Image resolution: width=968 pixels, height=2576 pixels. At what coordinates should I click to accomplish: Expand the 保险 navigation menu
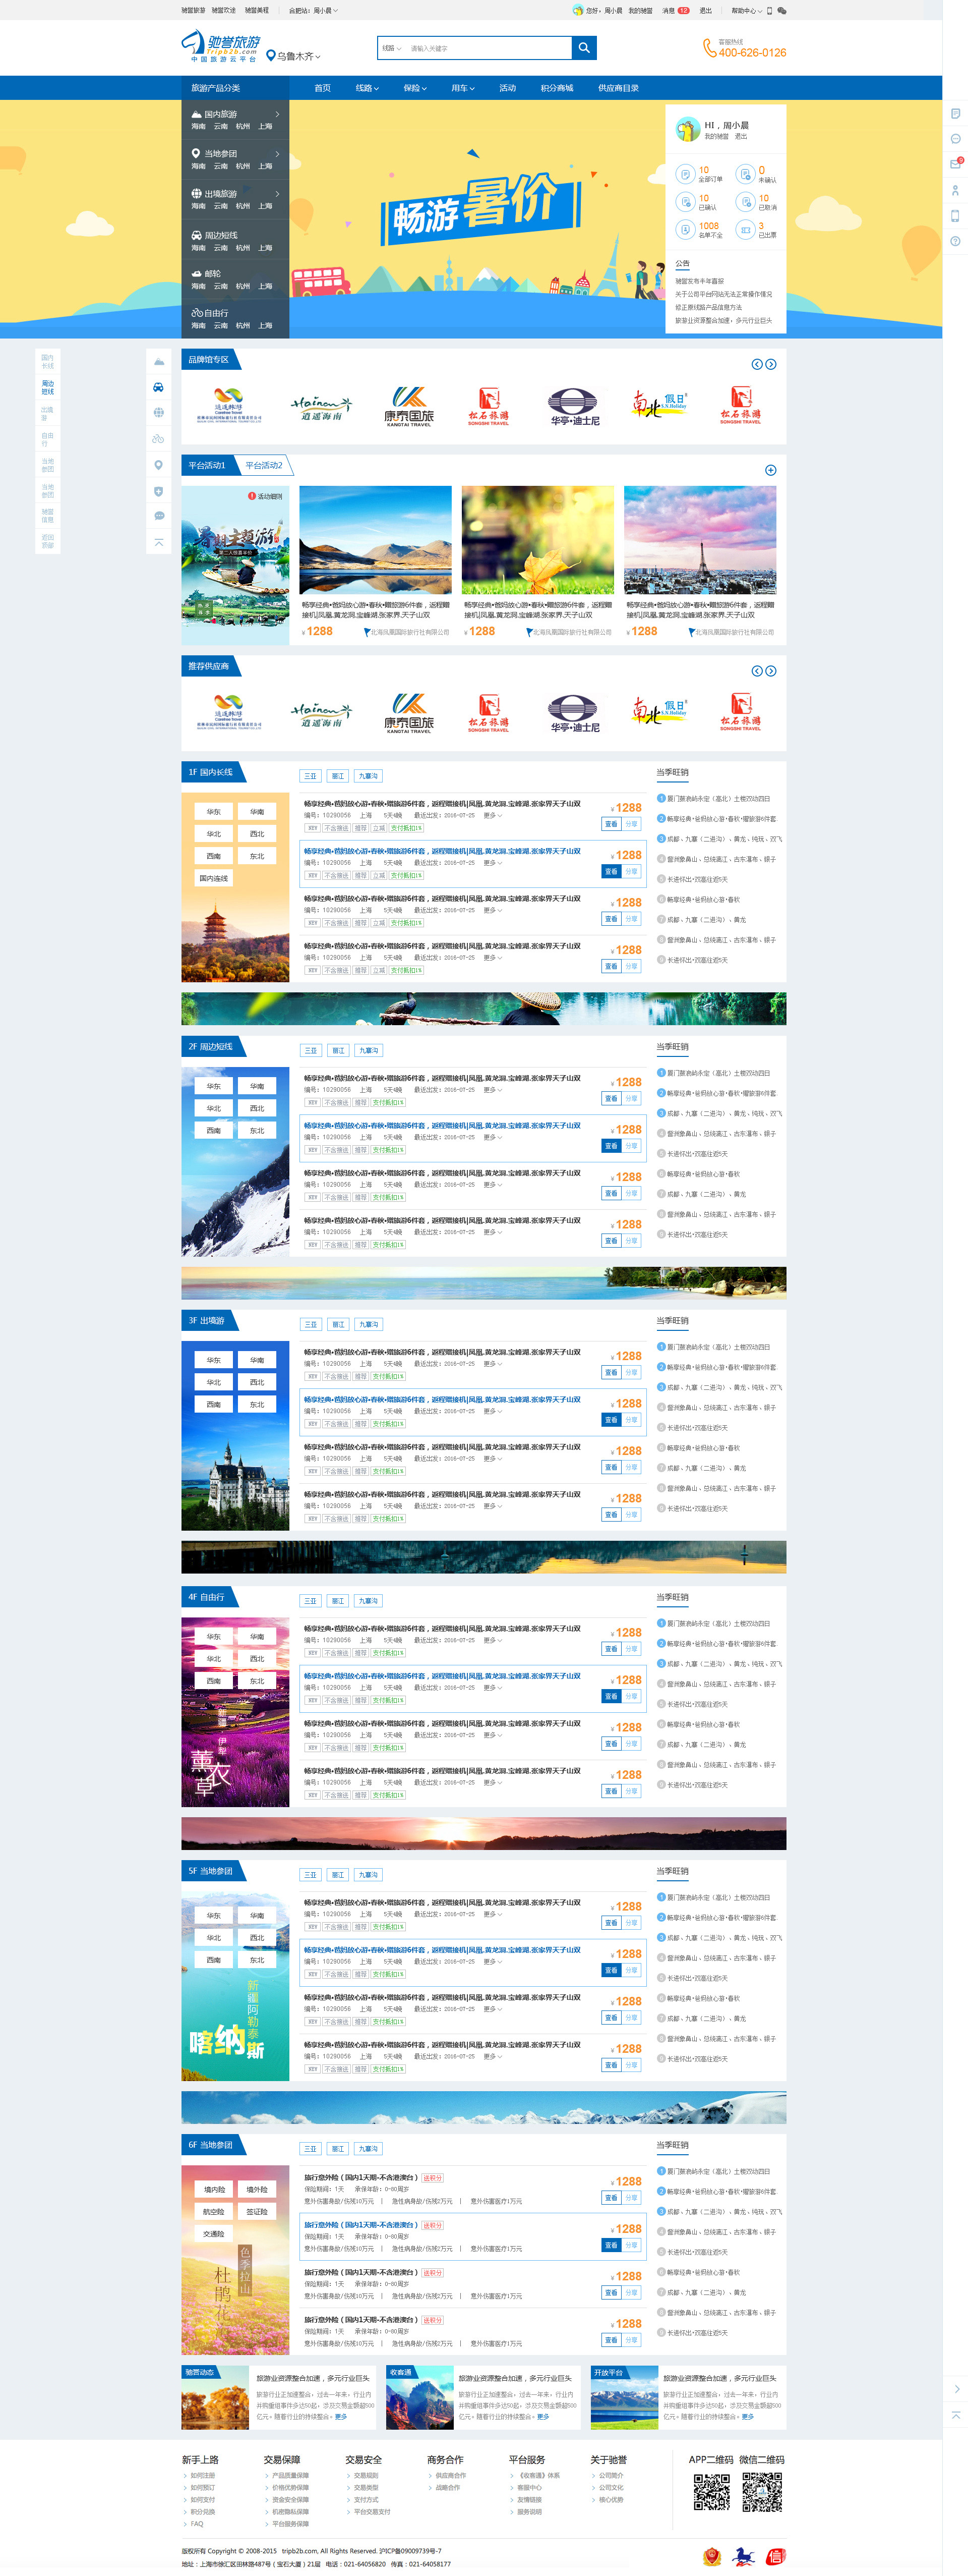[x=414, y=88]
